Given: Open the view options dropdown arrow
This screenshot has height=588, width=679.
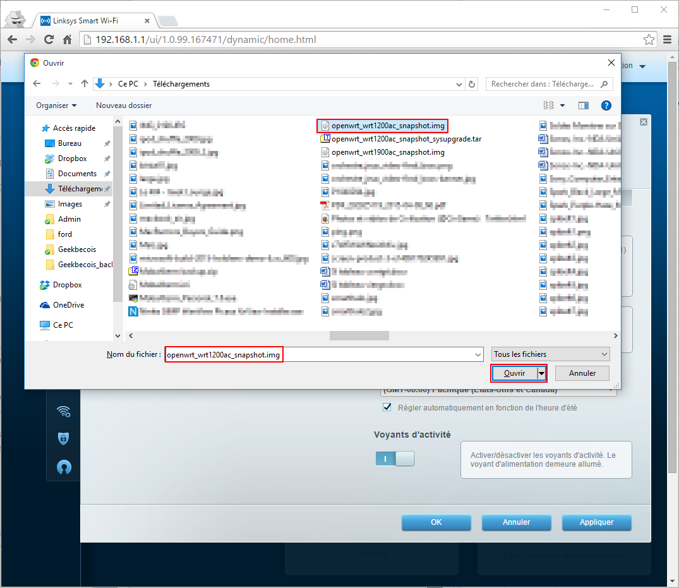Looking at the screenshot, I should point(562,105).
